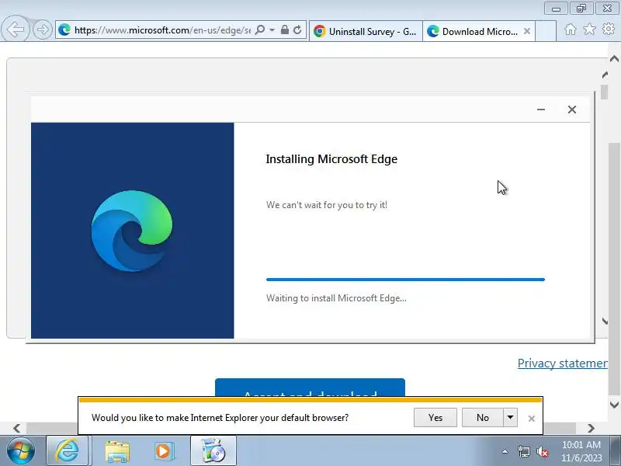Close the Download Microsoft Edge tab
This screenshot has width=621, height=466.
527,31
